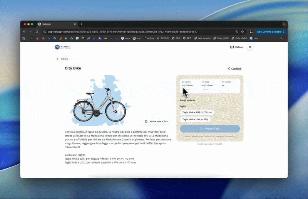The image size is (308, 199).
Task: Open the 'test website' bookmark
Action: (x=203, y=38)
